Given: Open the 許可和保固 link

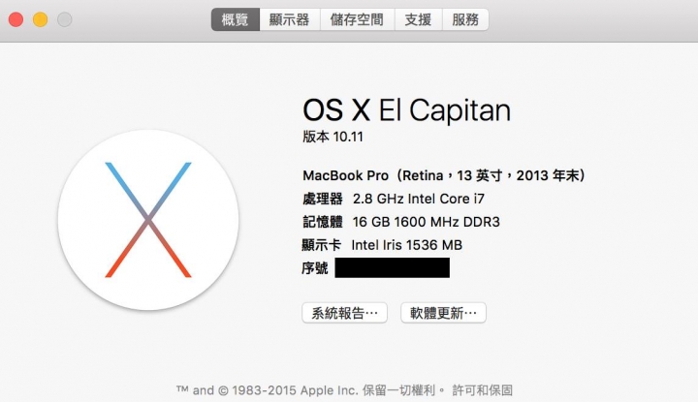Looking at the screenshot, I should pyautogui.click(x=482, y=390).
